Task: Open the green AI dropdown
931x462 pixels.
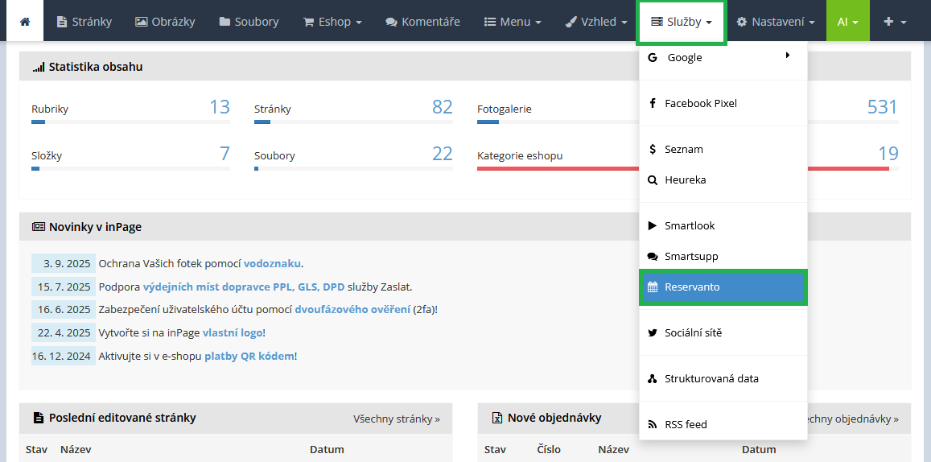Action: [847, 22]
